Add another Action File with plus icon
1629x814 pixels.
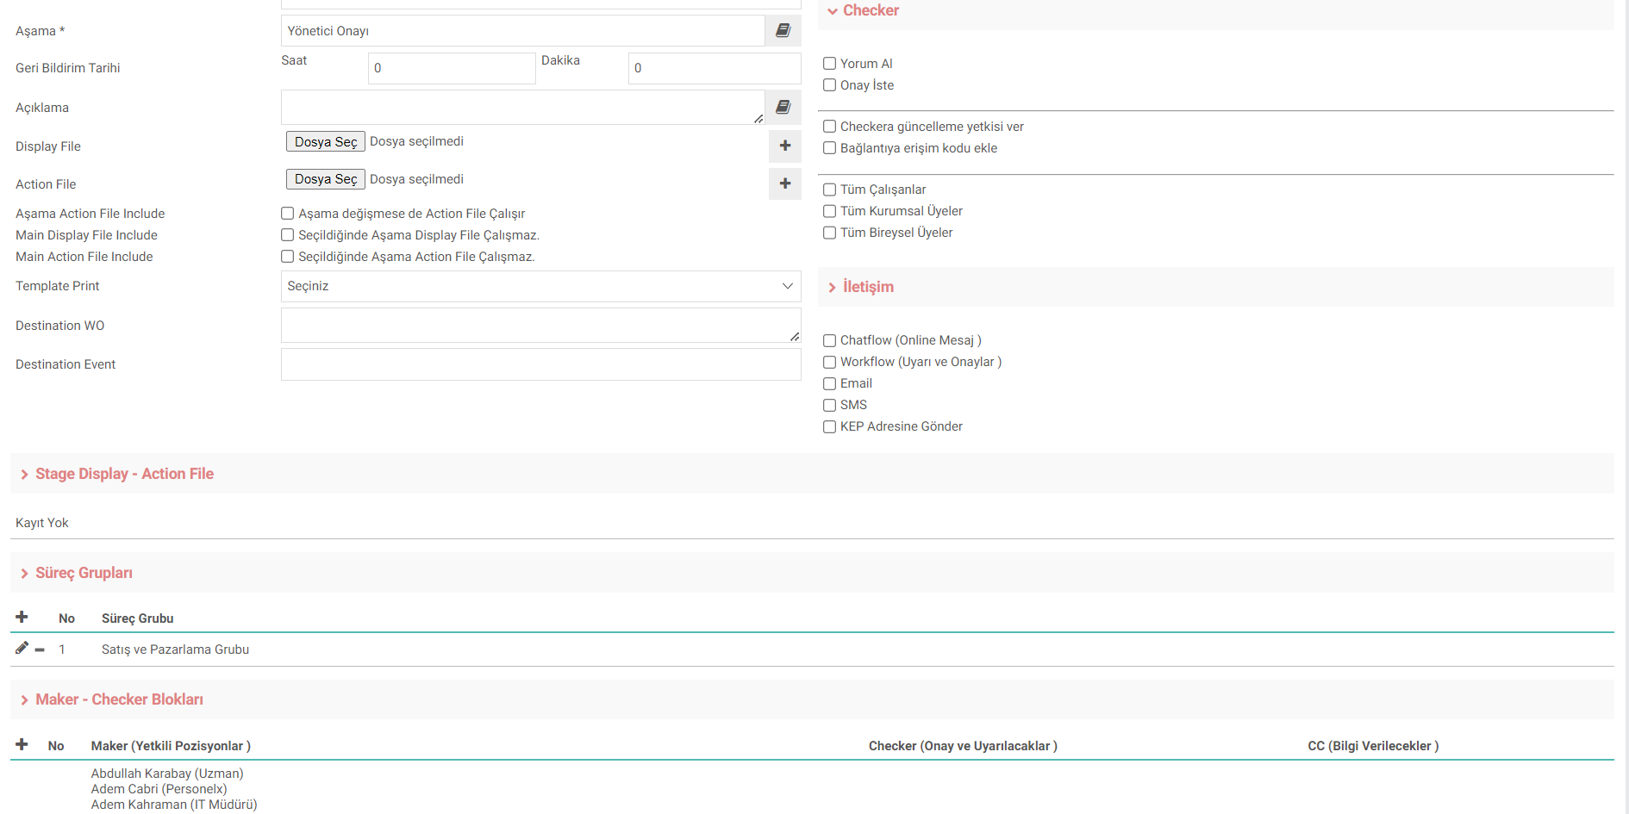click(x=785, y=183)
